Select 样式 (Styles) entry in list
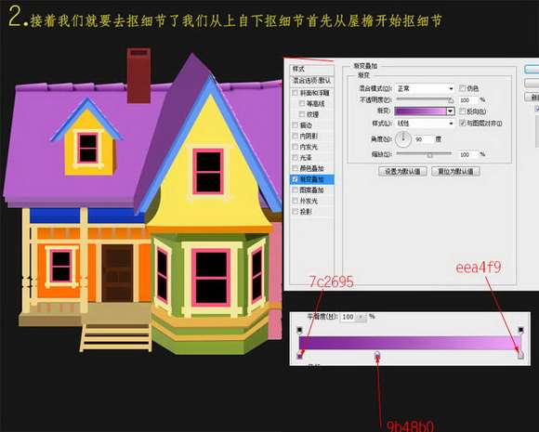 pos(311,69)
